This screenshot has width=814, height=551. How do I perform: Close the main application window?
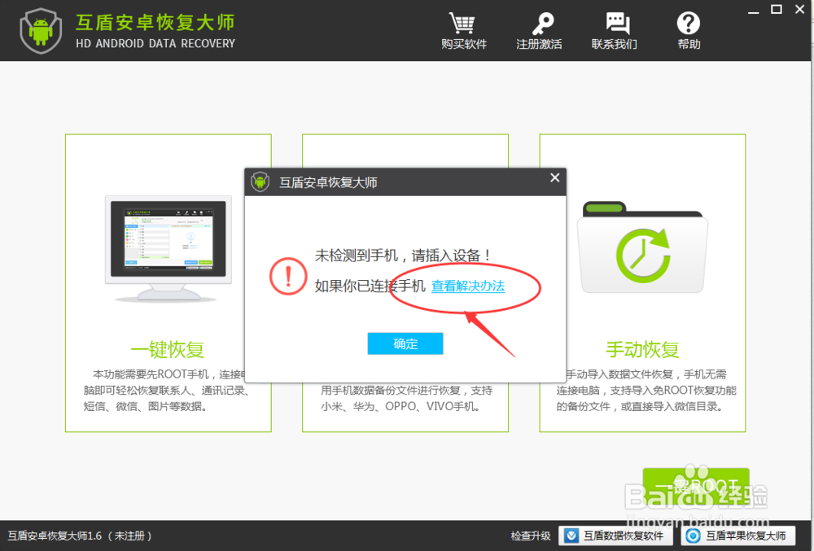coord(800,9)
